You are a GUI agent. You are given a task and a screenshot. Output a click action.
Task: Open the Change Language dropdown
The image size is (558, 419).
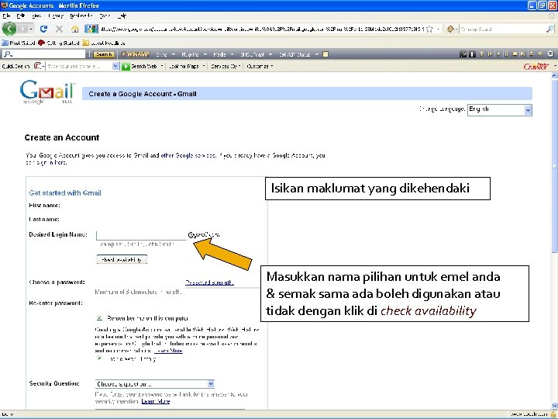click(x=500, y=109)
